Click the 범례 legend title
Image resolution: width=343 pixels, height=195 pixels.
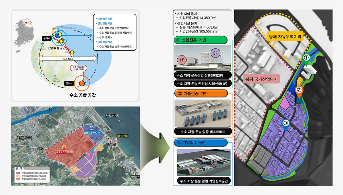[x=19, y=168]
